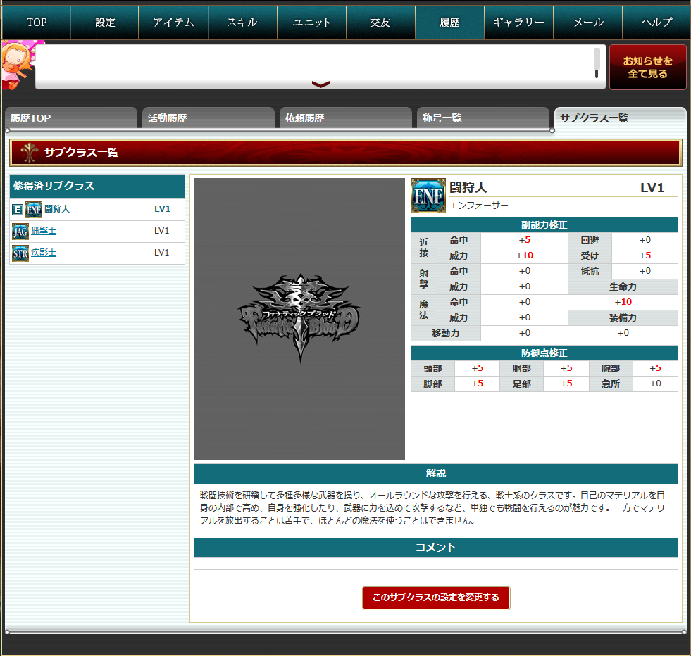The image size is (691, 656).
Task: Click the fairy mascot character icon
Action: tap(16, 65)
